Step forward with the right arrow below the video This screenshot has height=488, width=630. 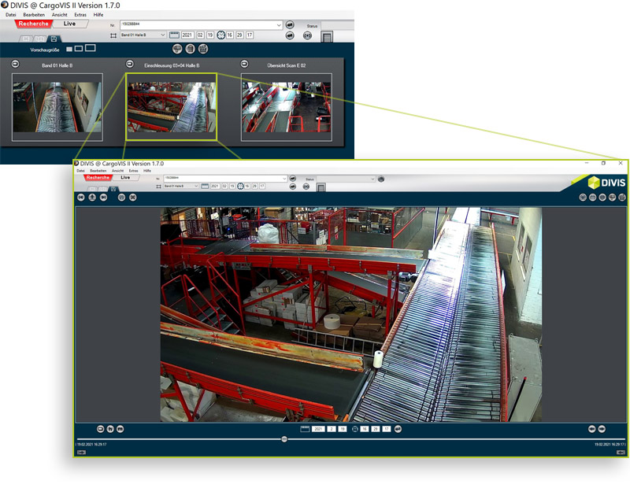(x=602, y=429)
